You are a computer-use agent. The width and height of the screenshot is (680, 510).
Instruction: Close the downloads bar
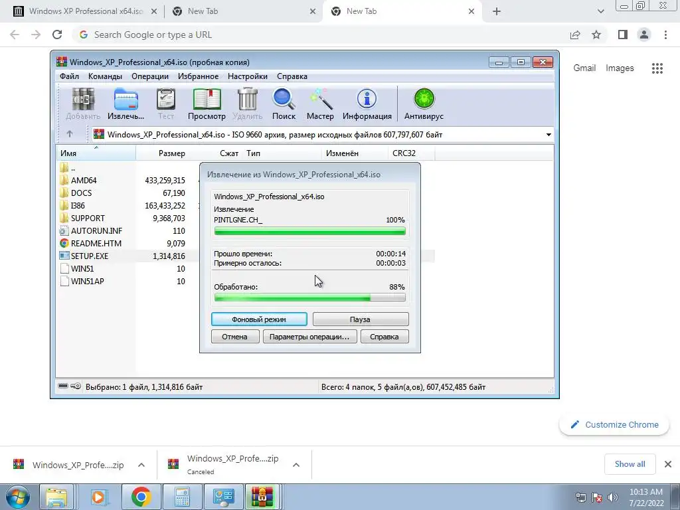tap(668, 464)
